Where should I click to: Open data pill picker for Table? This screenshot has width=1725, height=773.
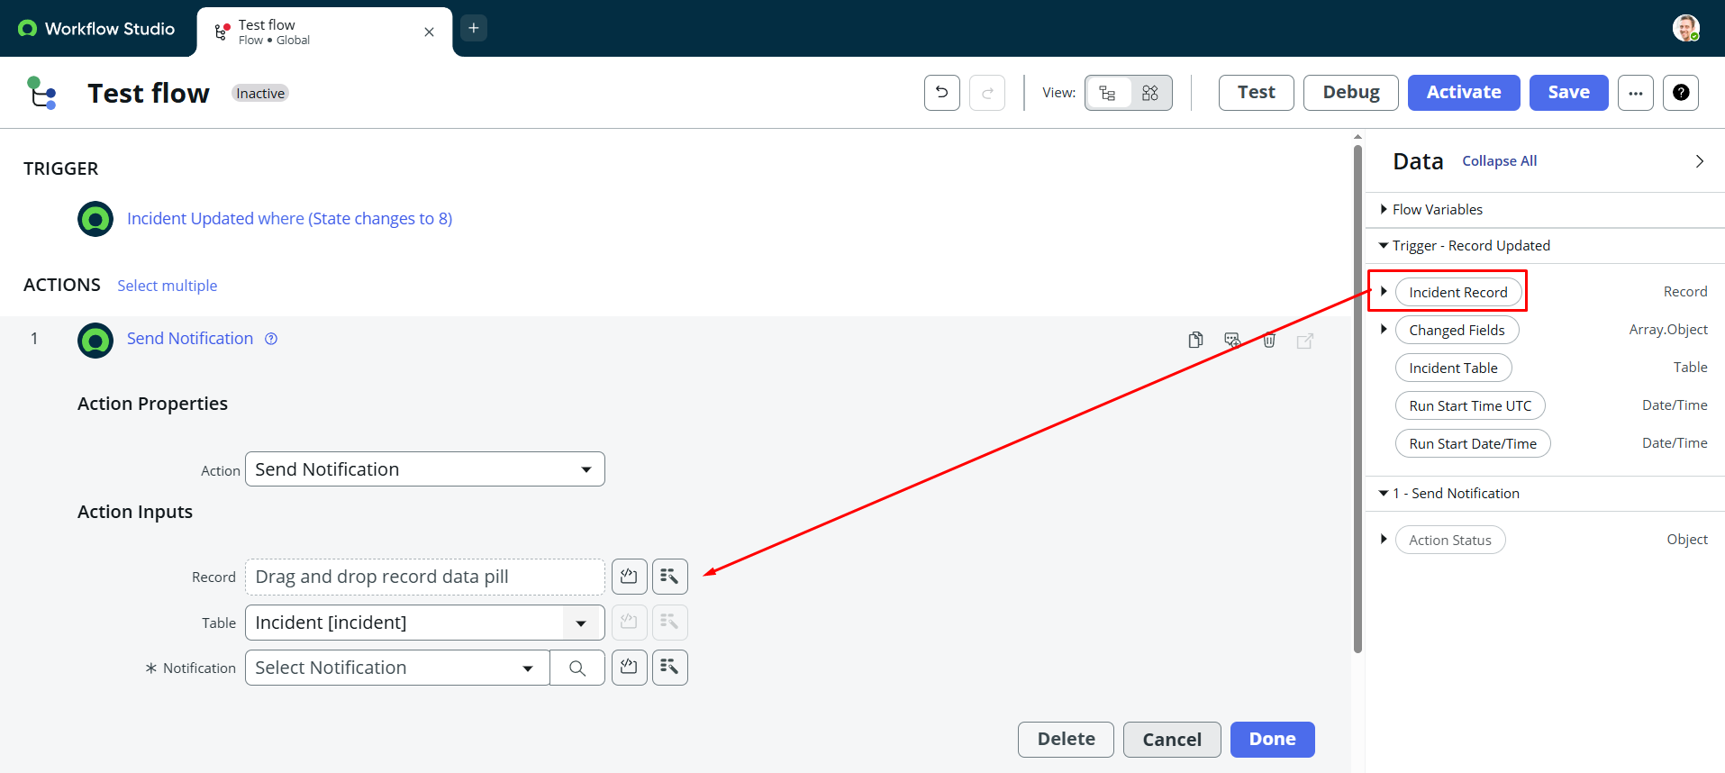tap(670, 623)
